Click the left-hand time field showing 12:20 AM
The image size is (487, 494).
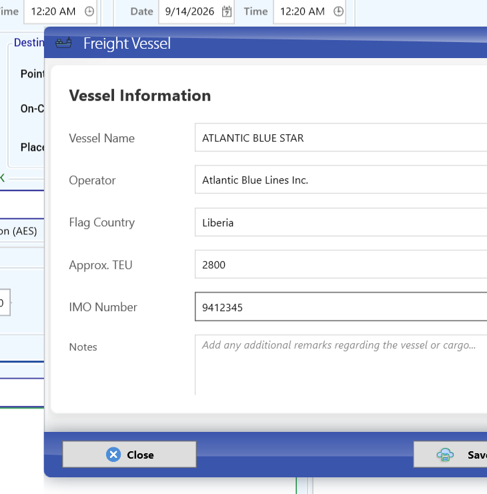point(61,11)
